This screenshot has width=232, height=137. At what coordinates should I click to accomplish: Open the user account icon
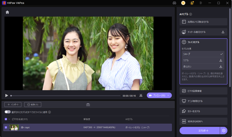tap(192, 3)
